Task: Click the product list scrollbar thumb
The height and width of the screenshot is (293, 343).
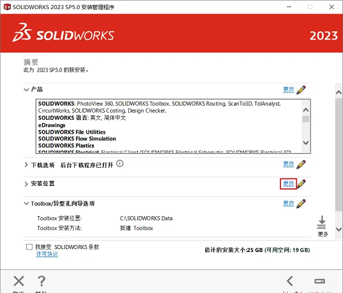Action: click(x=306, y=119)
